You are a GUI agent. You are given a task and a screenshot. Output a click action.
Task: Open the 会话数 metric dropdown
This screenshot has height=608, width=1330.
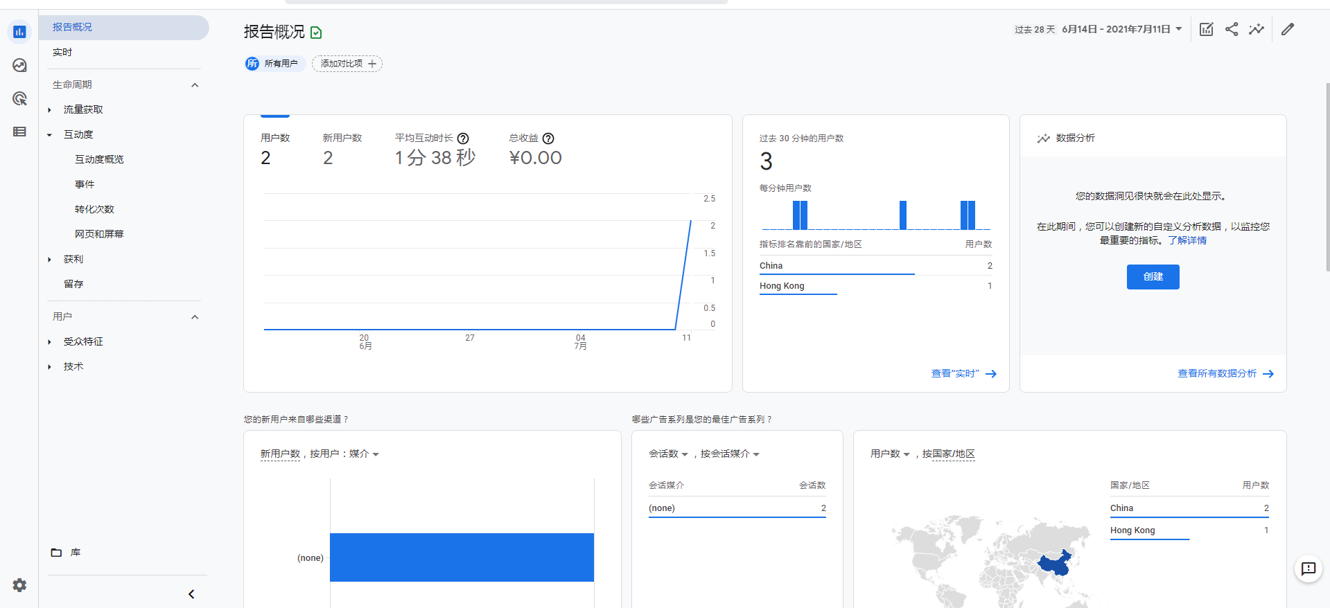click(668, 454)
